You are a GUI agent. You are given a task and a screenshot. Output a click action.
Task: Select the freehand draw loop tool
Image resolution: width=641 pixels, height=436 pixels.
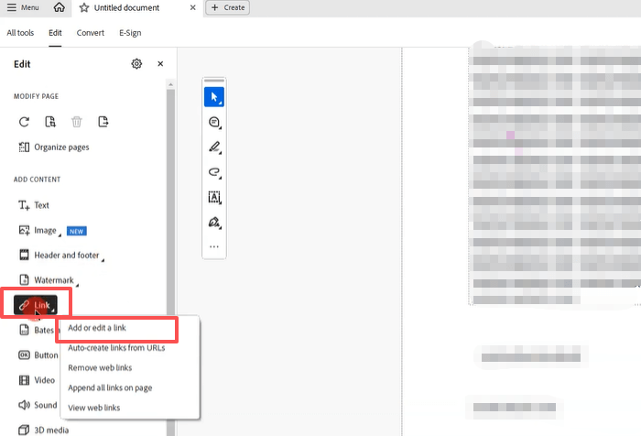[214, 172]
